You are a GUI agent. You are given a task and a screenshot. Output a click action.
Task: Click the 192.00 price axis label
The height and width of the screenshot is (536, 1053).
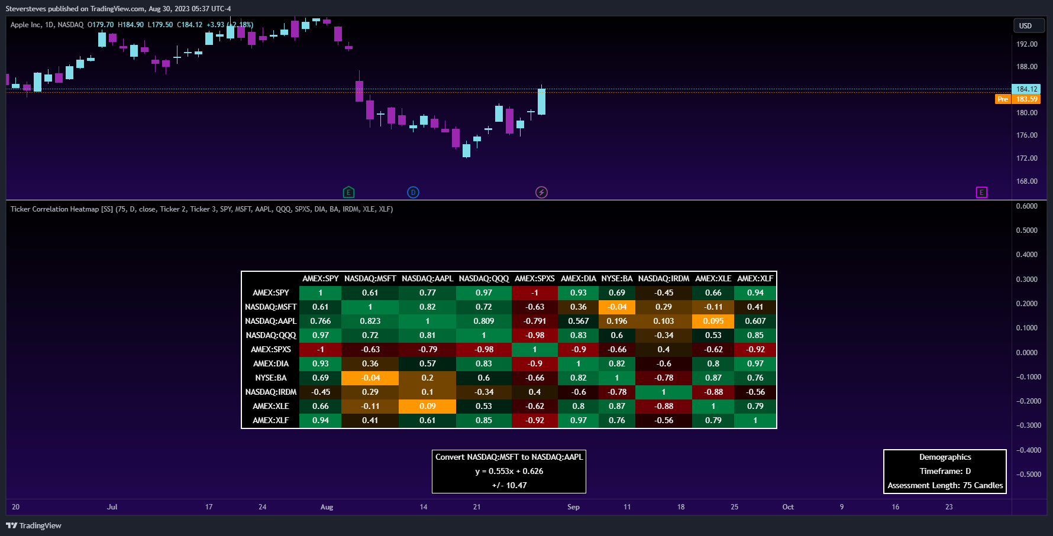pyautogui.click(x=1027, y=44)
